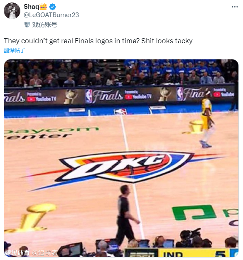Image resolution: width=243 pixels, height=260 pixels.
Task: Click the 腾讯体育 watermark text
Action: 17,253
